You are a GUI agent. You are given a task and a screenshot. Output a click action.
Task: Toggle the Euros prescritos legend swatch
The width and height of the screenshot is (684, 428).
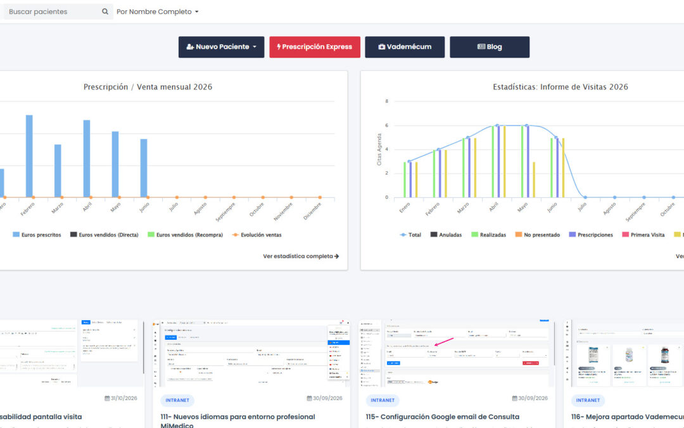[16, 235]
